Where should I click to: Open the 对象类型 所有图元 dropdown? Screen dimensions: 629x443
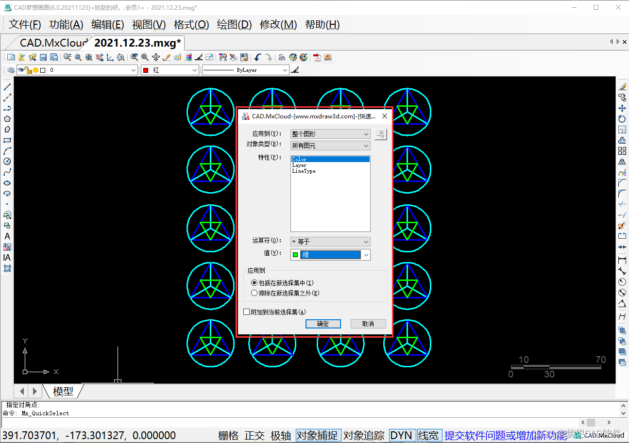coord(330,146)
